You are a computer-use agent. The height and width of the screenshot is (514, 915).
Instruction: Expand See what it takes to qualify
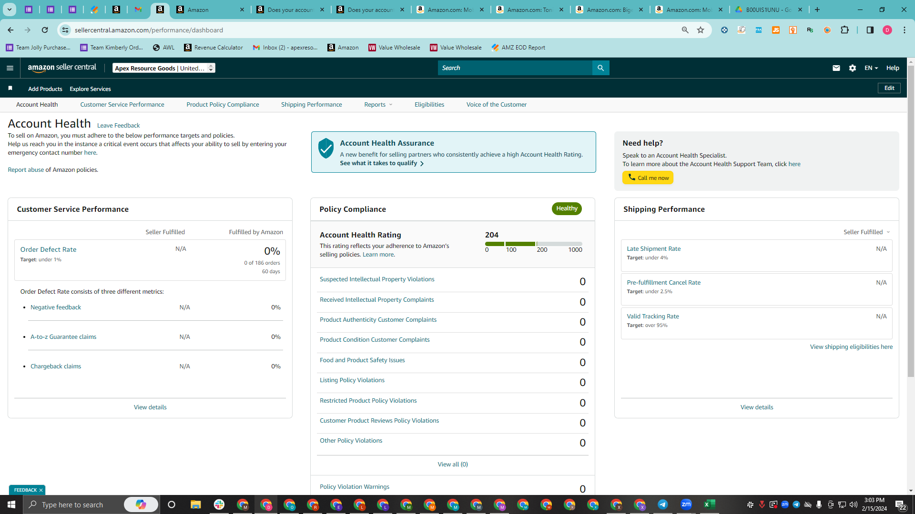point(382,163)
